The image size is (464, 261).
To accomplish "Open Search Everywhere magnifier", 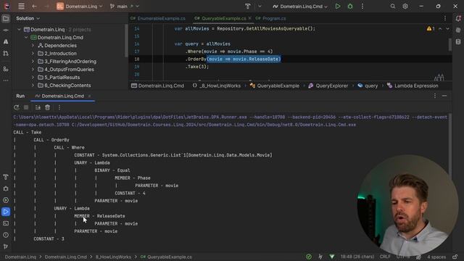I will [x=393, y=7].
